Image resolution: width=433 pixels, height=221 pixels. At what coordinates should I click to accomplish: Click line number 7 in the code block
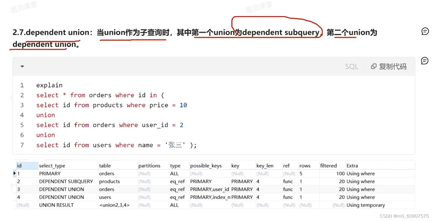pos(22,145)
